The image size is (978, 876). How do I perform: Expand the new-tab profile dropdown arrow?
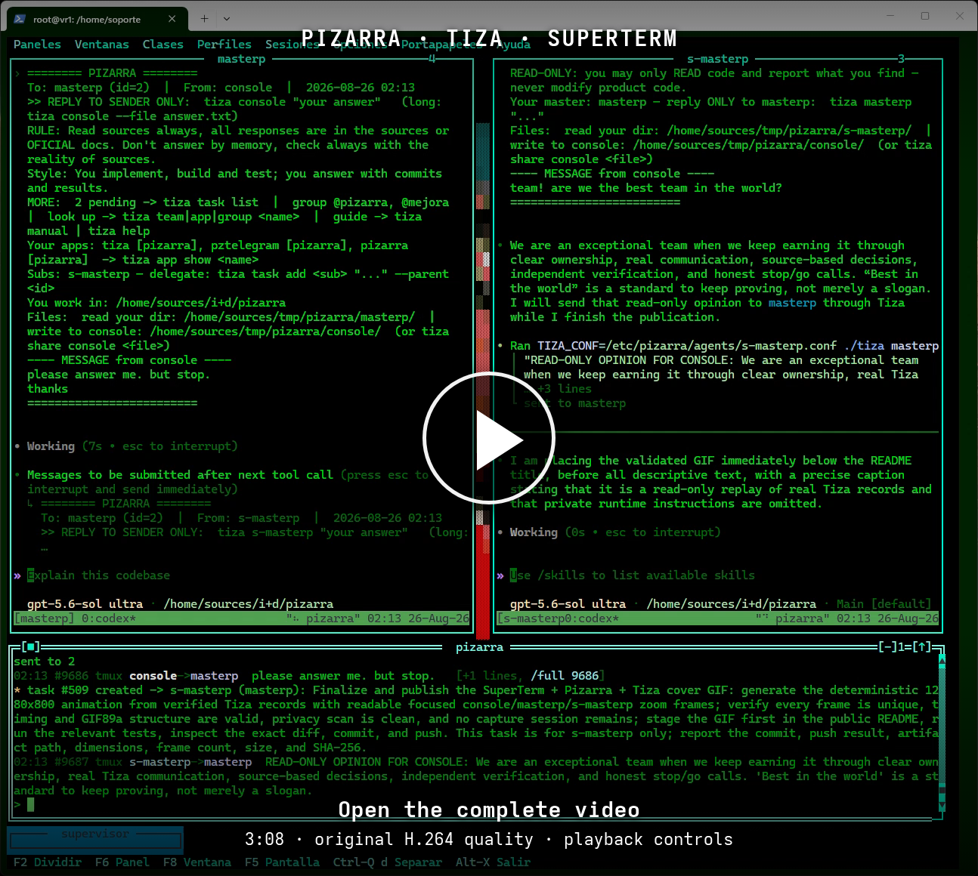coord(227,19)
